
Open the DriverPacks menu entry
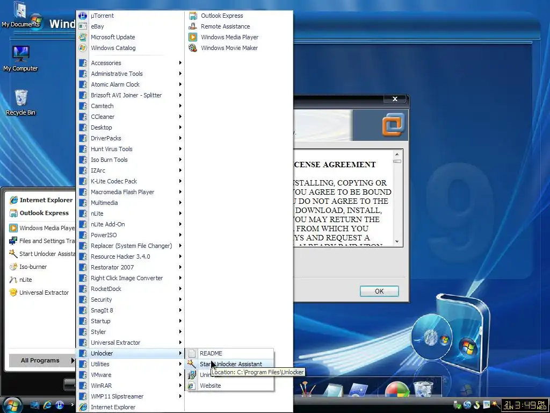pyautogui.click(x=130, y=138)
